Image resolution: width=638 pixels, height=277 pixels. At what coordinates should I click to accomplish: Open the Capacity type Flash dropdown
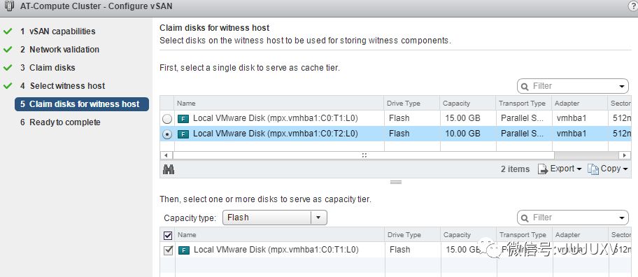point(275,218)
